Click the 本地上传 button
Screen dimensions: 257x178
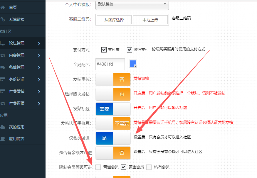pyautogui.click(x=150, y=20)
